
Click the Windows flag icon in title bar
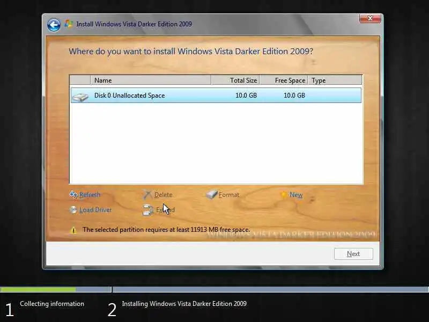pyautogui.click(x=69, y=24)
